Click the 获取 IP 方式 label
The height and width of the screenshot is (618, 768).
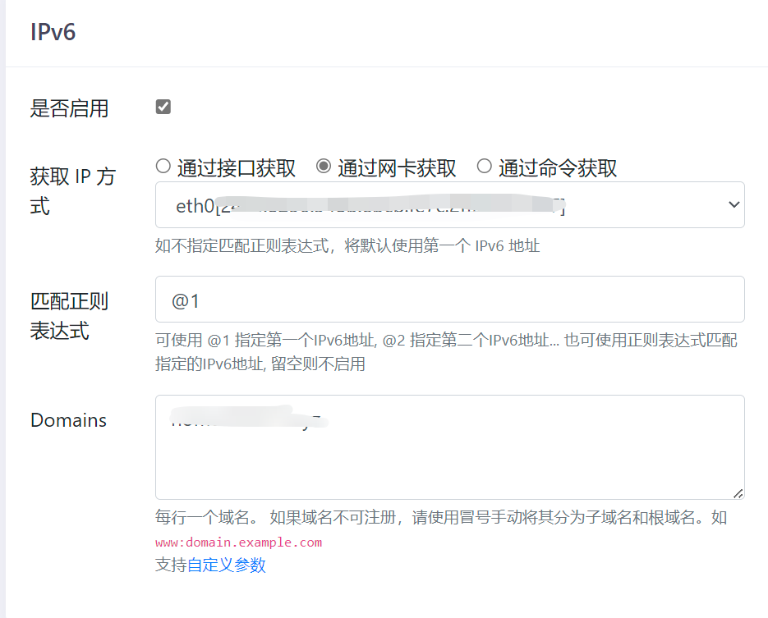point(72,190)
